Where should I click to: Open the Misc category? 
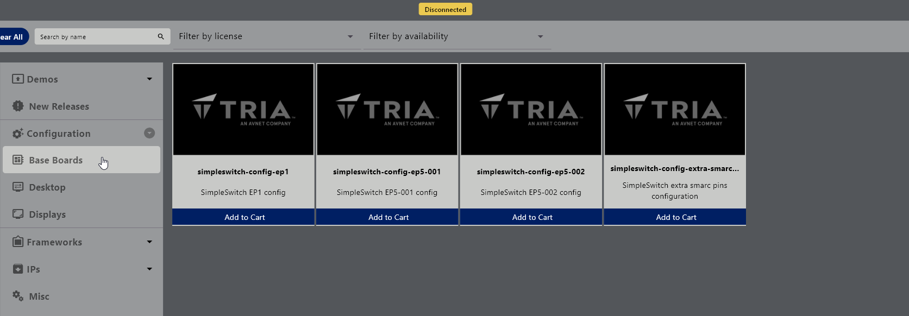[82, 296]
